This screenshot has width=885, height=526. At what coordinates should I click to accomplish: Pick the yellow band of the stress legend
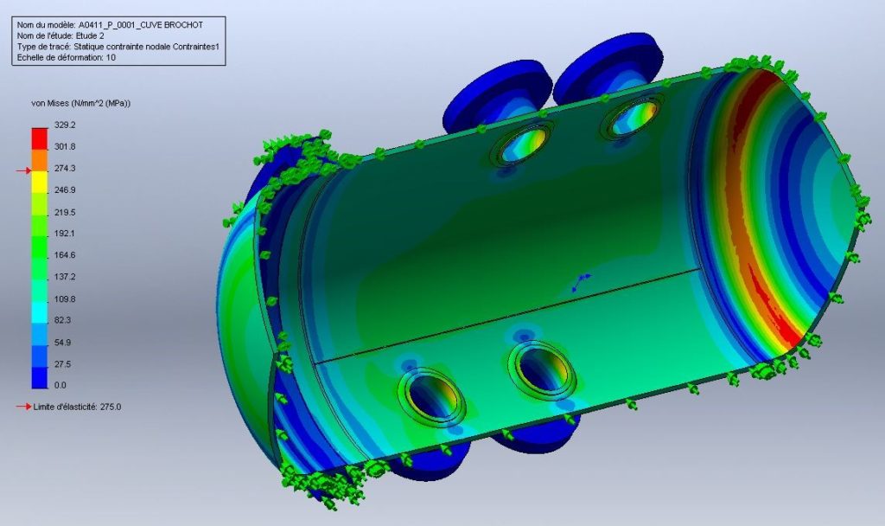click(x=40, y=182)
